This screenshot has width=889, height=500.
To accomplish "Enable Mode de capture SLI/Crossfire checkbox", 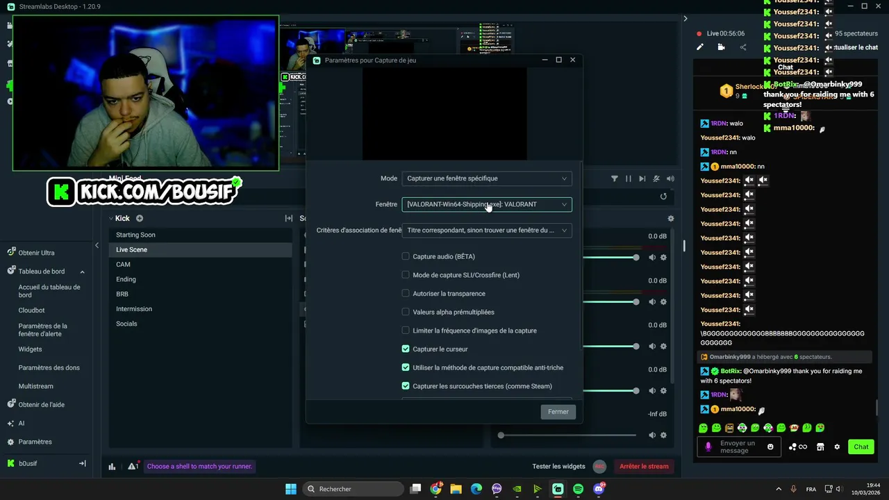I will click(x=406, y=275).
